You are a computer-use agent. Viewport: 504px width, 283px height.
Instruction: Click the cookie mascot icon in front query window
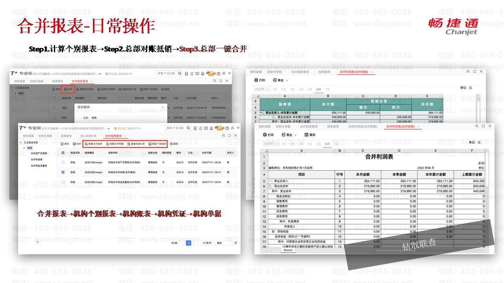coord(219,128)
